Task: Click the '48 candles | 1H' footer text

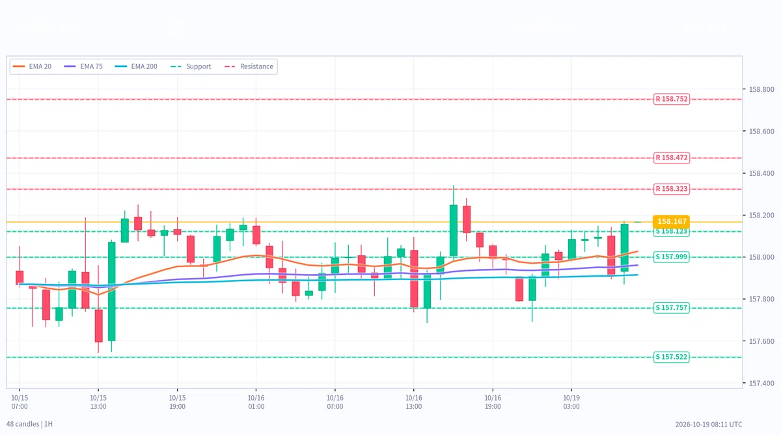Action: pyautogui.click(x=30, y=424)
